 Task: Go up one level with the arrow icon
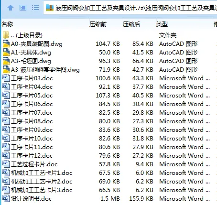(11, 8)
